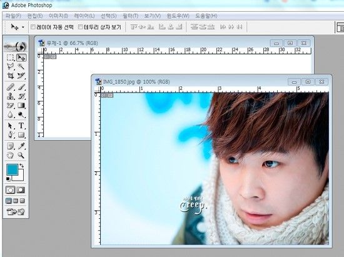Open the 도움말(H) menu
Screen dimensions: 344x257
pyautogui.click(x=206, y=16)
